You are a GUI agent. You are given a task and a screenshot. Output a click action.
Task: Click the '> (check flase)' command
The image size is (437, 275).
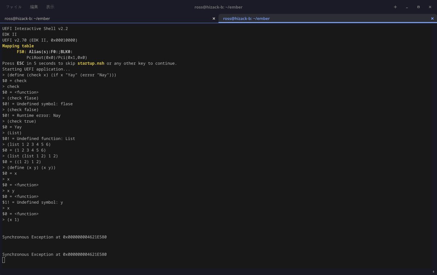click(20, 98)
